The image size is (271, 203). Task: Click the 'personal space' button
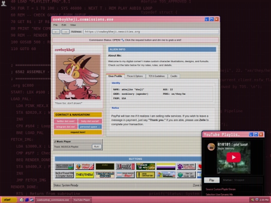pos(90,127)
